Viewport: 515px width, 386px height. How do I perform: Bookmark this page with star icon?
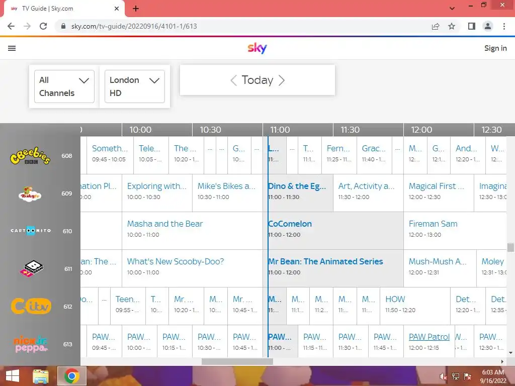[452, 26]
